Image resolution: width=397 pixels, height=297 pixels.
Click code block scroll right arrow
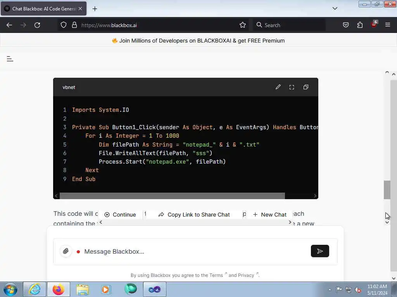(x=315, y=196)
